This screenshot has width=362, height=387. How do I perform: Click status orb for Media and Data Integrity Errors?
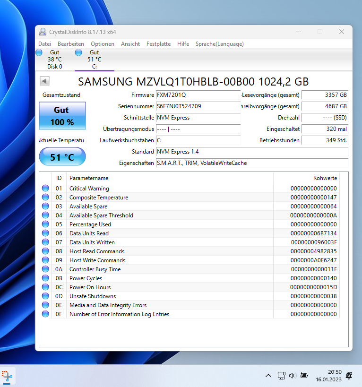point(45,305)
